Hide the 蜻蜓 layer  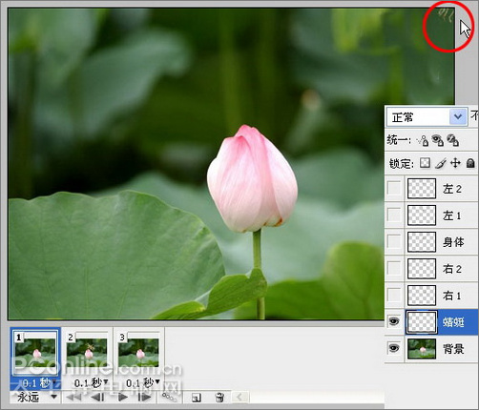pyautogui.click(x=394, y=321)
